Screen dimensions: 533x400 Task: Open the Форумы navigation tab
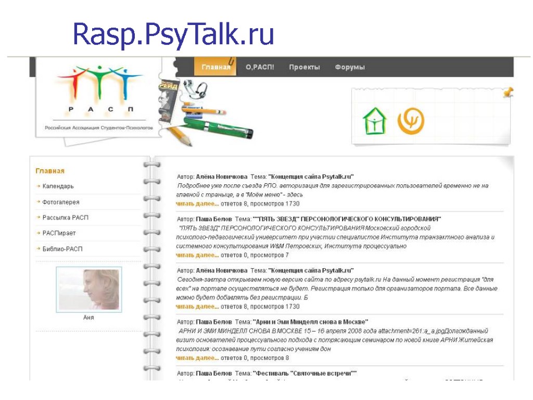tap(350, 67)
